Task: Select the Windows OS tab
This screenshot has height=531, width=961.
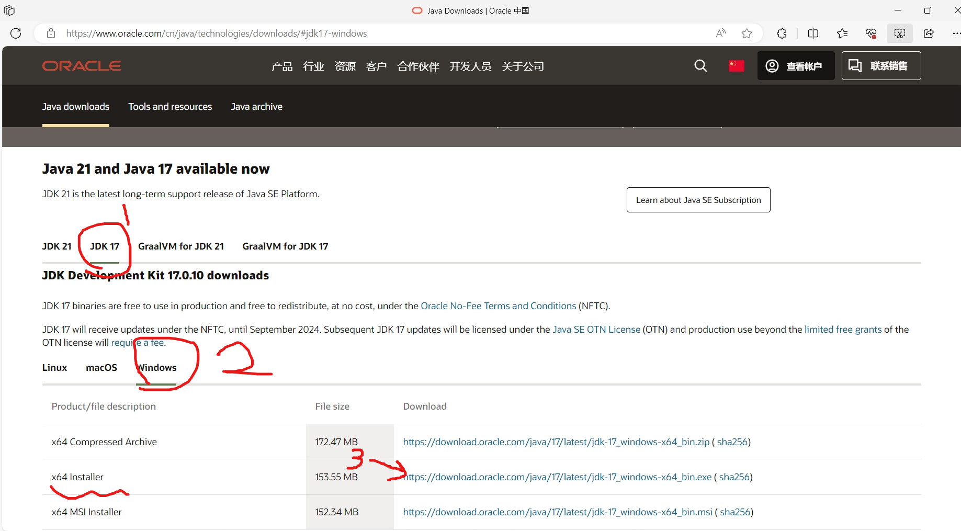Action: click(x=157, y=368)
